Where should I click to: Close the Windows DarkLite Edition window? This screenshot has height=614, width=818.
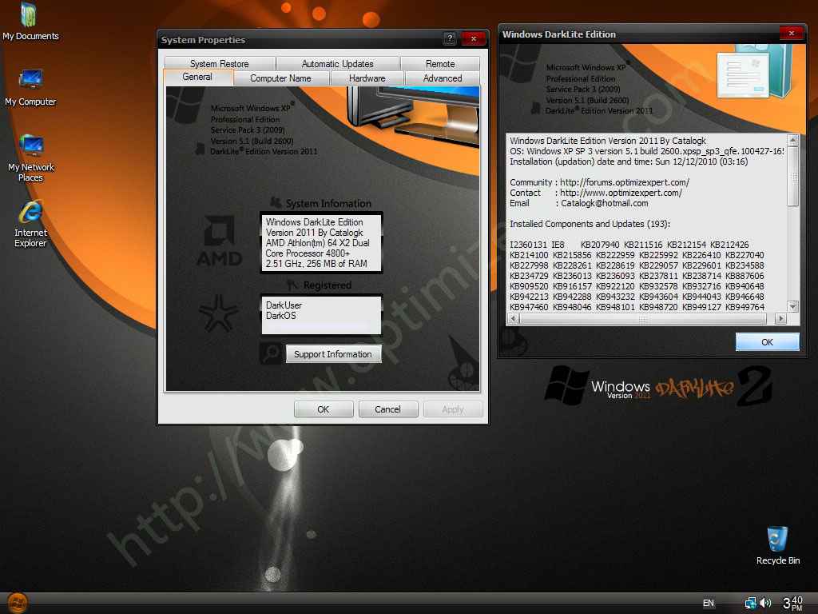(792, 33)
